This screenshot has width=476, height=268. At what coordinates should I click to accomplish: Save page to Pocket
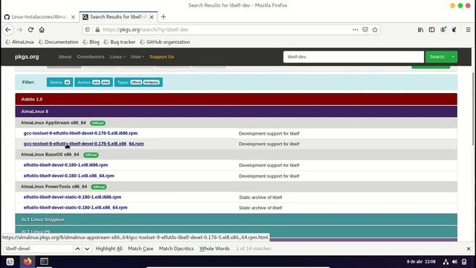pos(365,30)
